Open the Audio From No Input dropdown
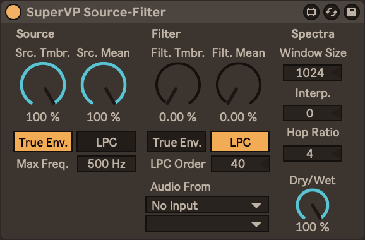The width and height of the screenshot is (365, 240). [207, 205]
